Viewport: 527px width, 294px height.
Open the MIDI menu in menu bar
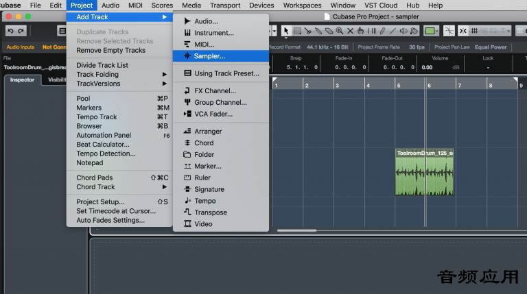(x=135, y=5)
